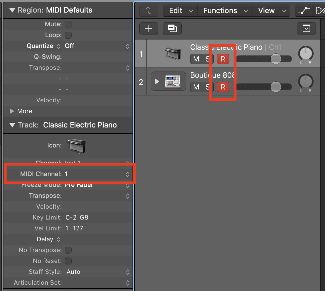Screen dimensions: 325x291
Task: Check the No Reset checkbox
Action: [x=68, y=261]
